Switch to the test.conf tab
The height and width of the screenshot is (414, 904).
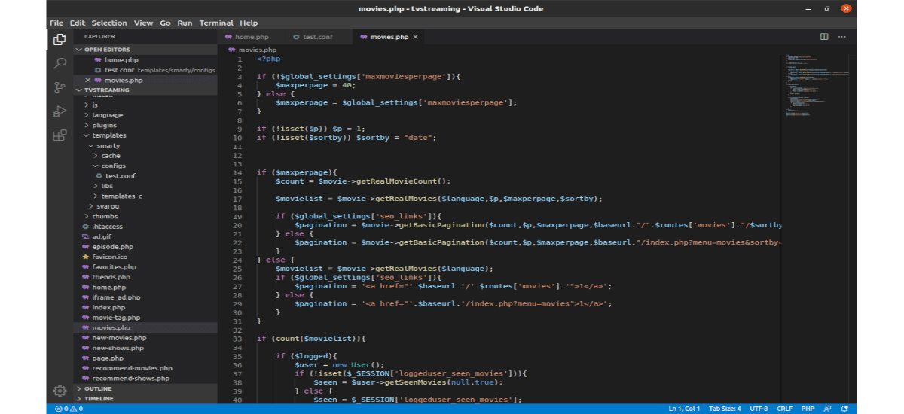click(x=316, y=37)
